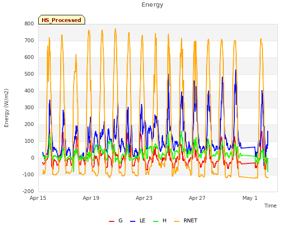The width and height of the screenshot is (306, 230).
Task: Click the -200 y-axis tick label
Action: [28, 191]
